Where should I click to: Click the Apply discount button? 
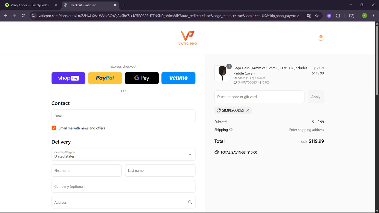316,97
